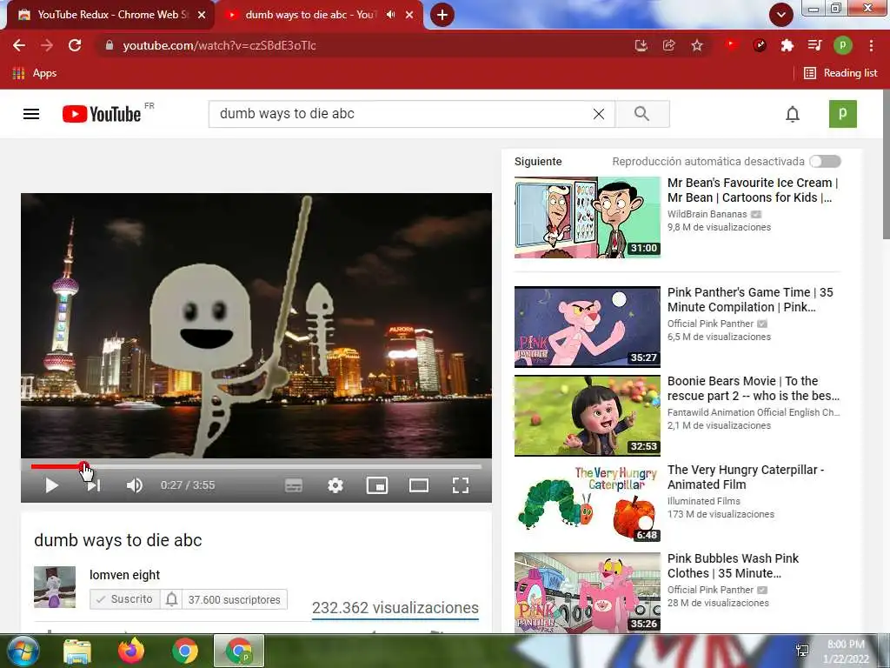The height and width of the screenshot is (668, 890).
Task: Play the video with the play button
Action: coord(51,485)
